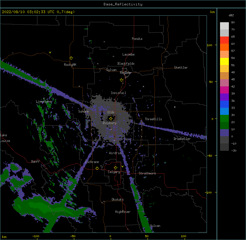Choose the violet purple swatch beside 39 label

click(224, 97)
